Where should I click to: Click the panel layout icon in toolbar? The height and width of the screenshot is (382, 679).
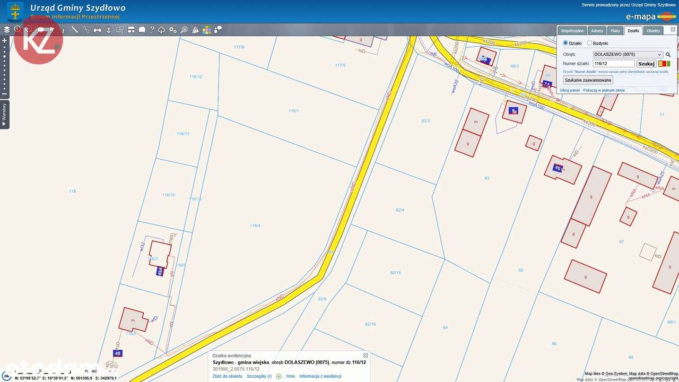(x=131, y=30)
